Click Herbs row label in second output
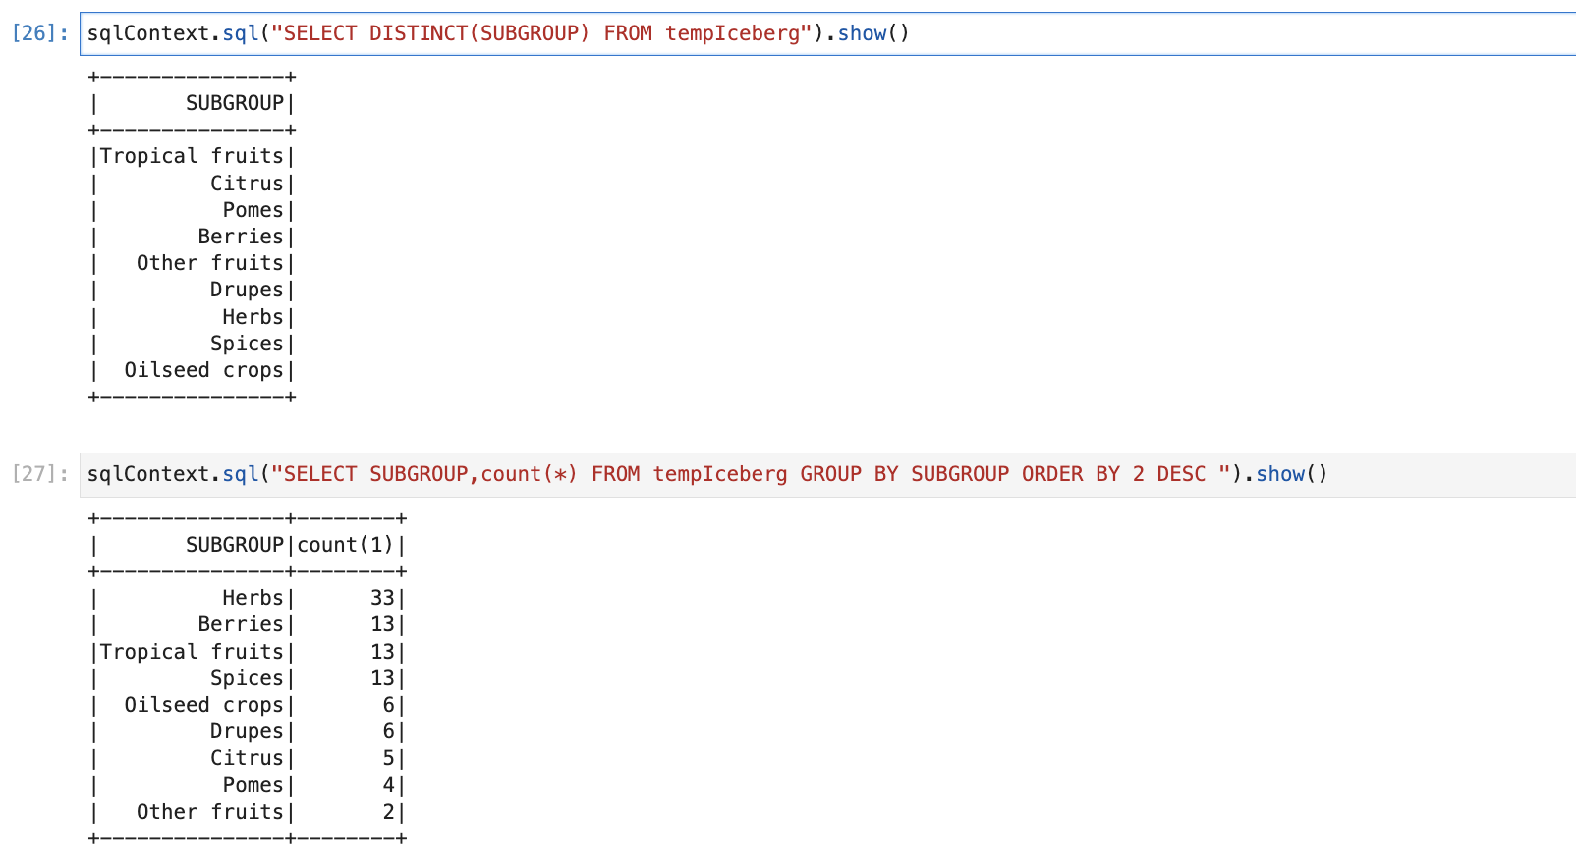1576x852 pixels. [x=253, y=598]
